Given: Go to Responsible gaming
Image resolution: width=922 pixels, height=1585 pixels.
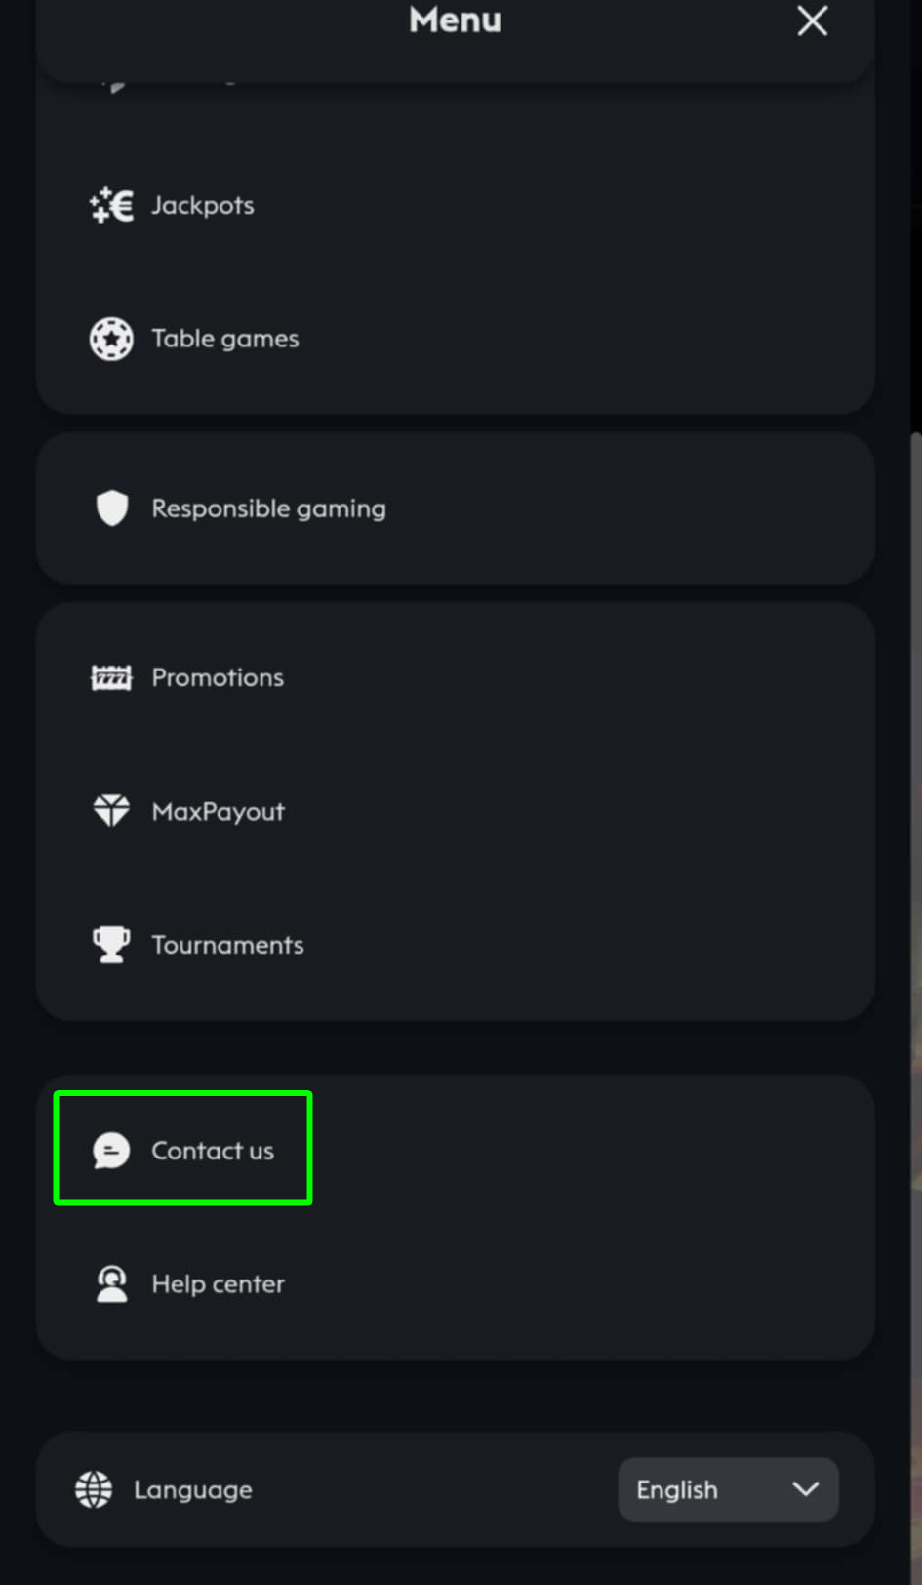Looking at the screenshot, I should coord(268,508).
